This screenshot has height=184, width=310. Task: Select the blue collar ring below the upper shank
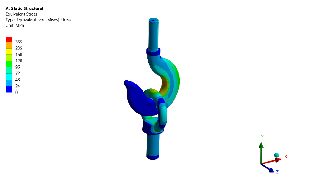[153, 52]
